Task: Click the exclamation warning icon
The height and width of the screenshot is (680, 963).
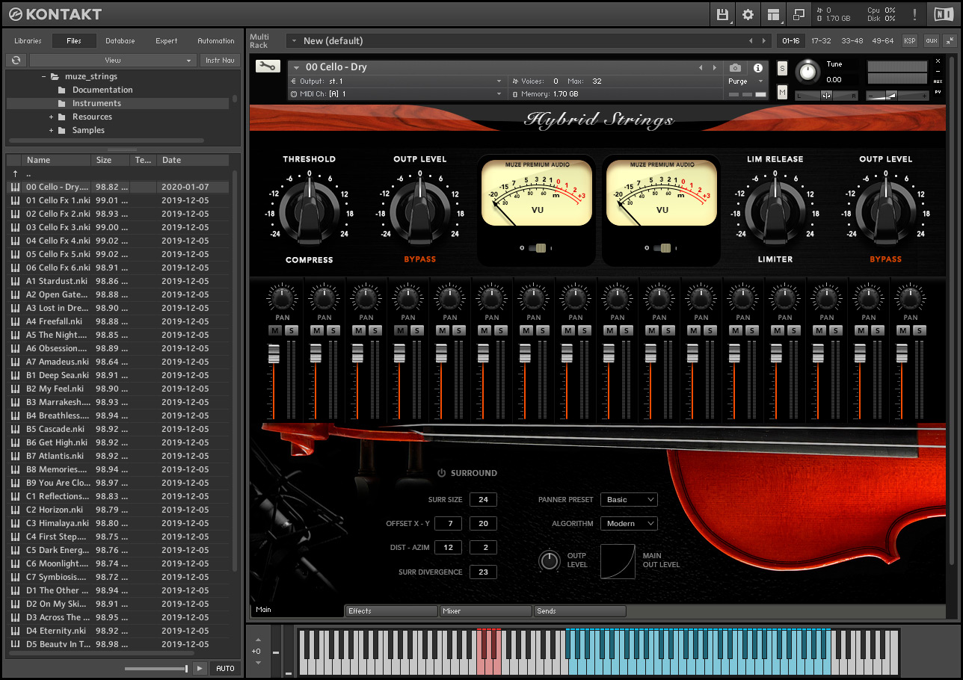Action: [914, 14]
